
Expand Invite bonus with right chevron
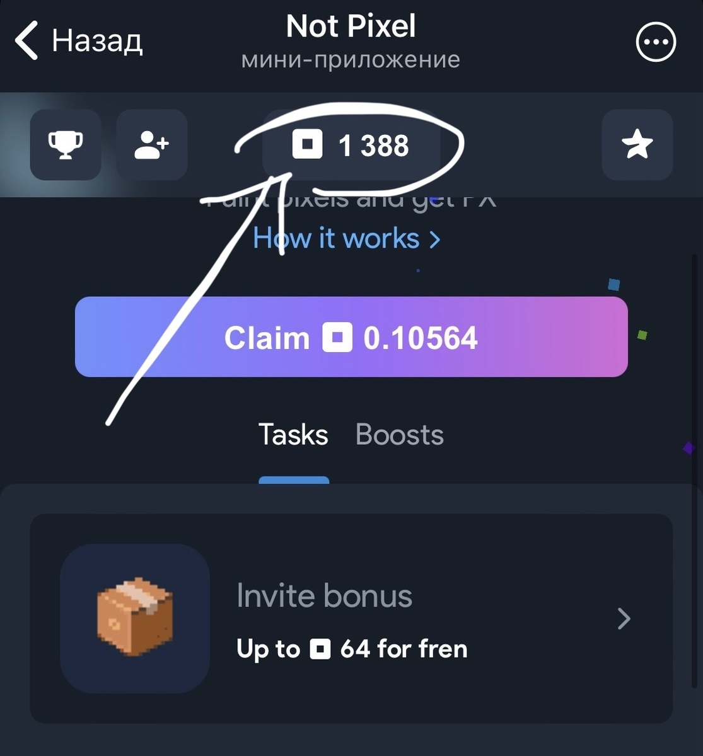[624, 619]
